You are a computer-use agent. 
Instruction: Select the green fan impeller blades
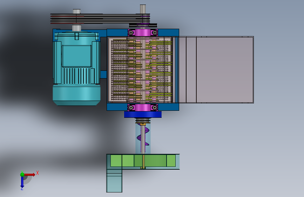(x=143, y=161)
